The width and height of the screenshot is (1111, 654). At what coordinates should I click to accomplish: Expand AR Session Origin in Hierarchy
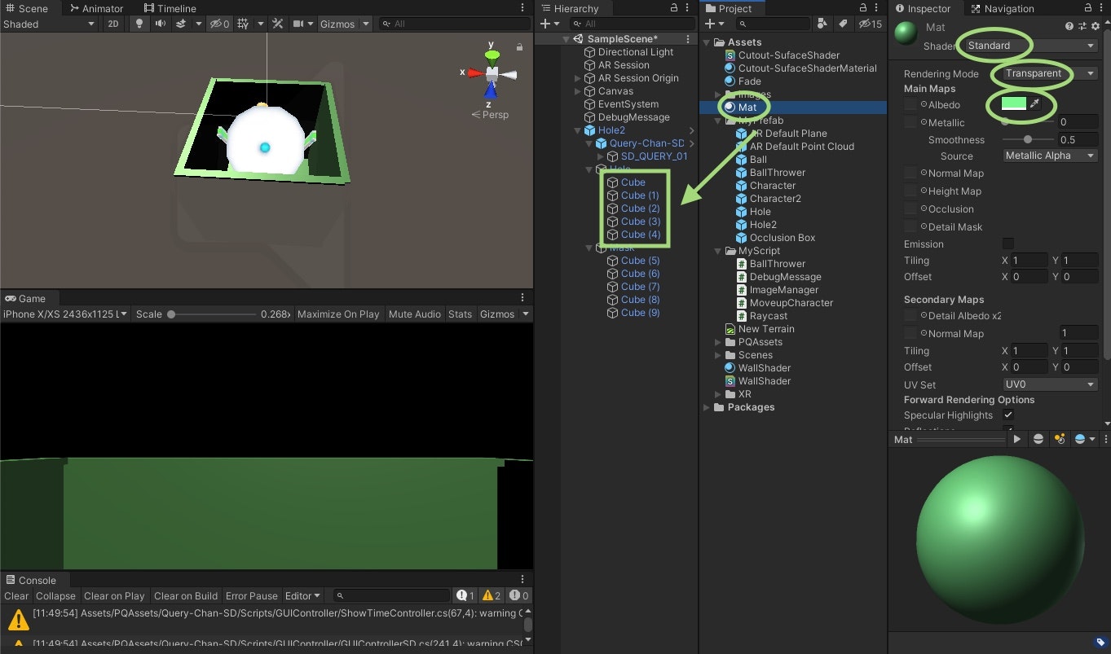pyautogui.click(x=578, y=78)
